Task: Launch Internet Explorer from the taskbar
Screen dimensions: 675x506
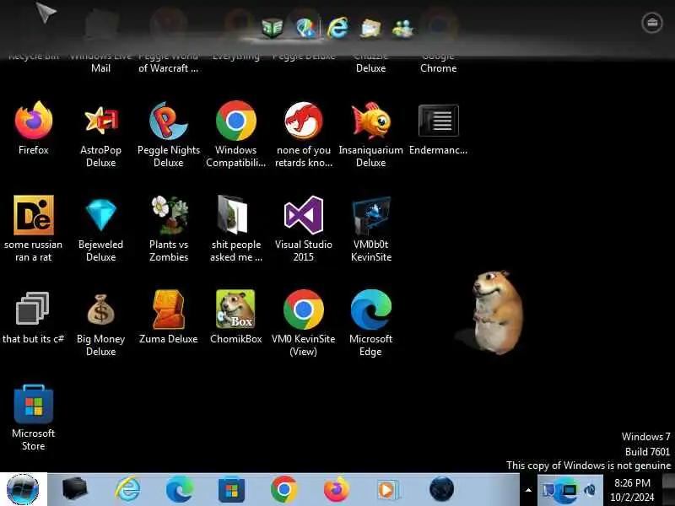Action: pos(128,489)
